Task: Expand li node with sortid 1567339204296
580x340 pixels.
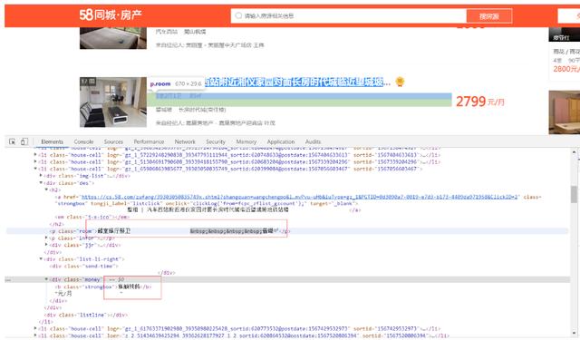Action: [35, 161]
